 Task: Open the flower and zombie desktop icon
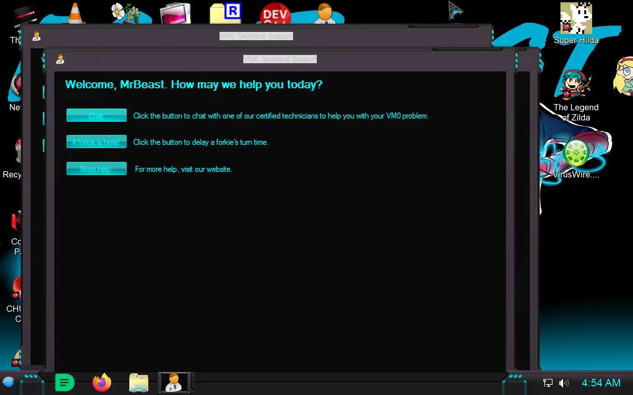point(126,13)
